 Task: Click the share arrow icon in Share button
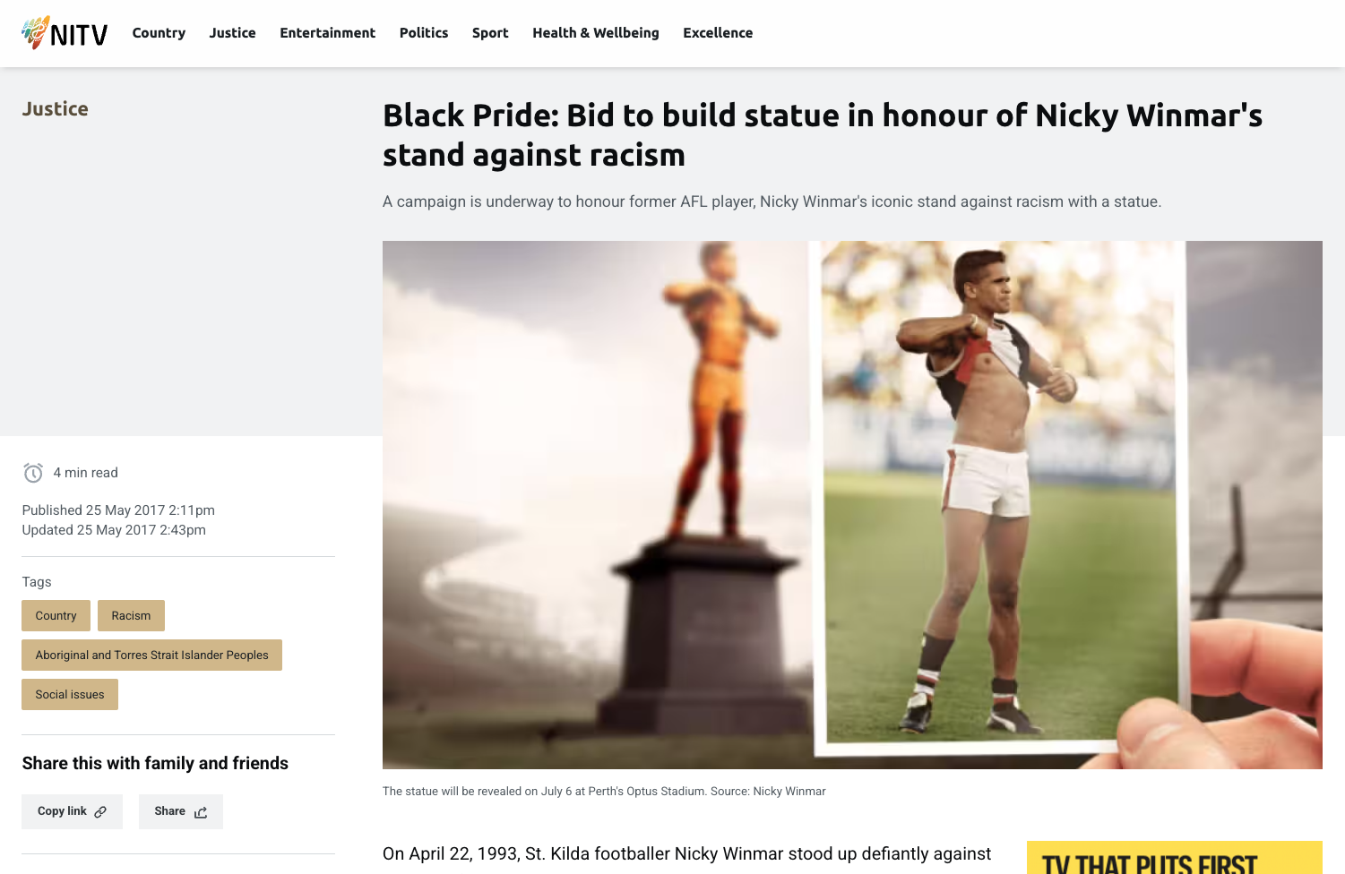click(x=201, y=812)
